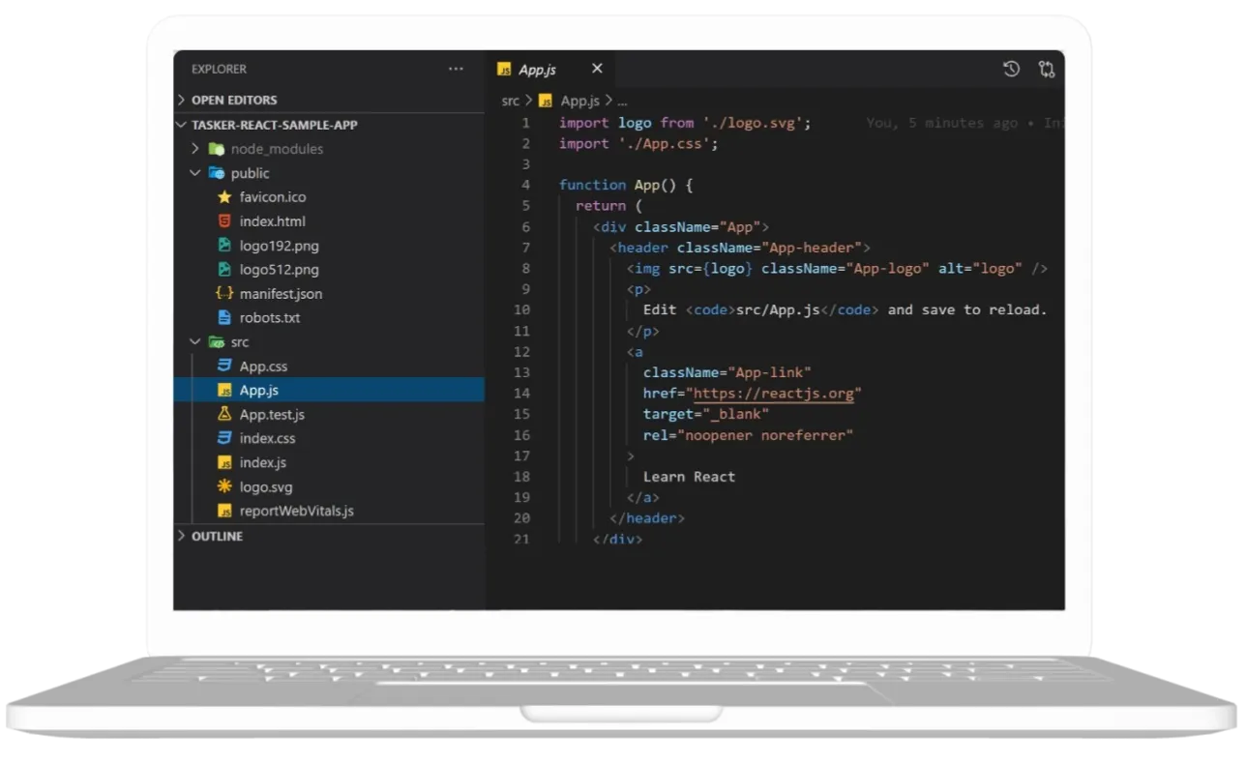Viewport: 1246px width, 763px height.
Task: Click the https://reactjs.org link in code
Action: coord(773,394)
